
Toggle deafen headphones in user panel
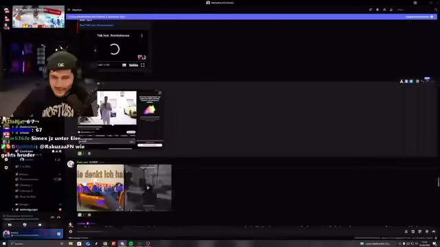(x=52, y=234)
